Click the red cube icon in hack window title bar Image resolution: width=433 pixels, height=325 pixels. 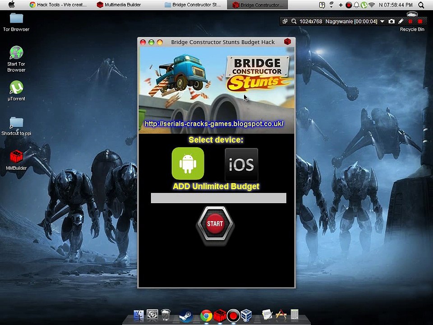pos(287,42)
